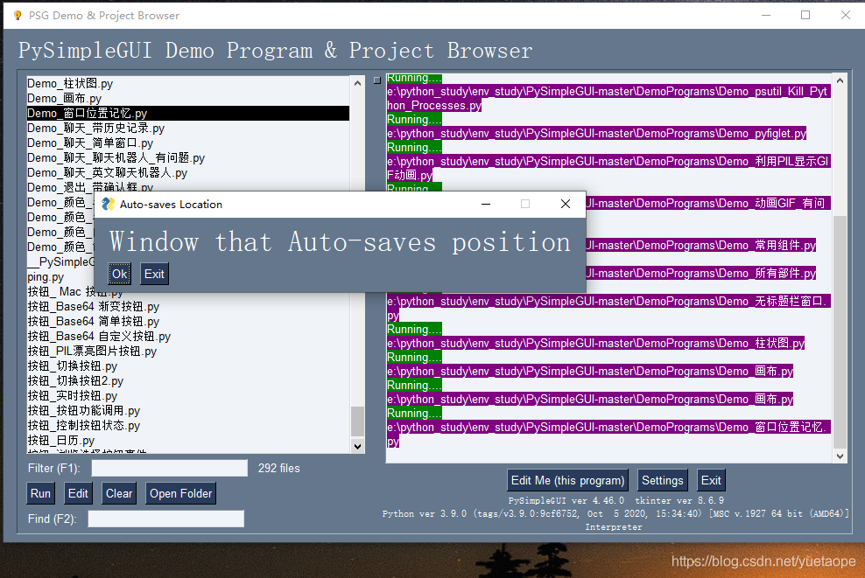This screenshot has width=865, height=578.
Task: Click output path ending Demo_柱状图.py
Action: pyautogui.click(x=596, y=344)
